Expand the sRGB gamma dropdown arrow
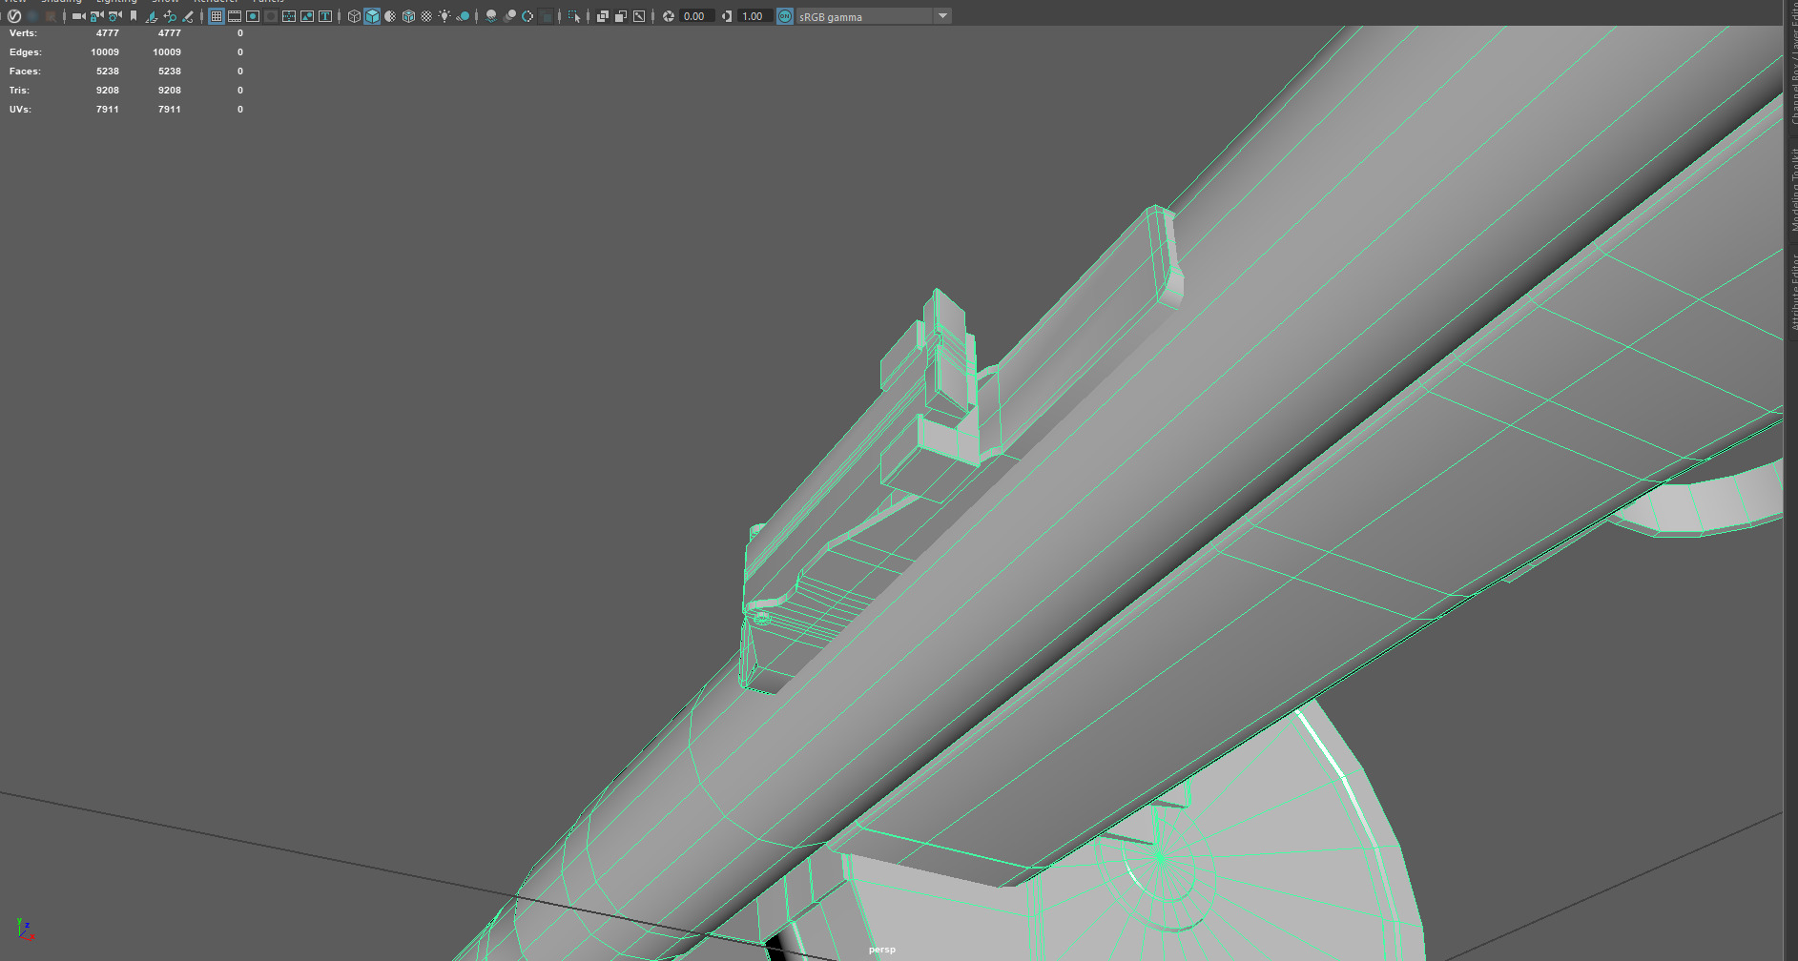The height and width of the screenshot is (961, 1798). click(x=942, y=16)
